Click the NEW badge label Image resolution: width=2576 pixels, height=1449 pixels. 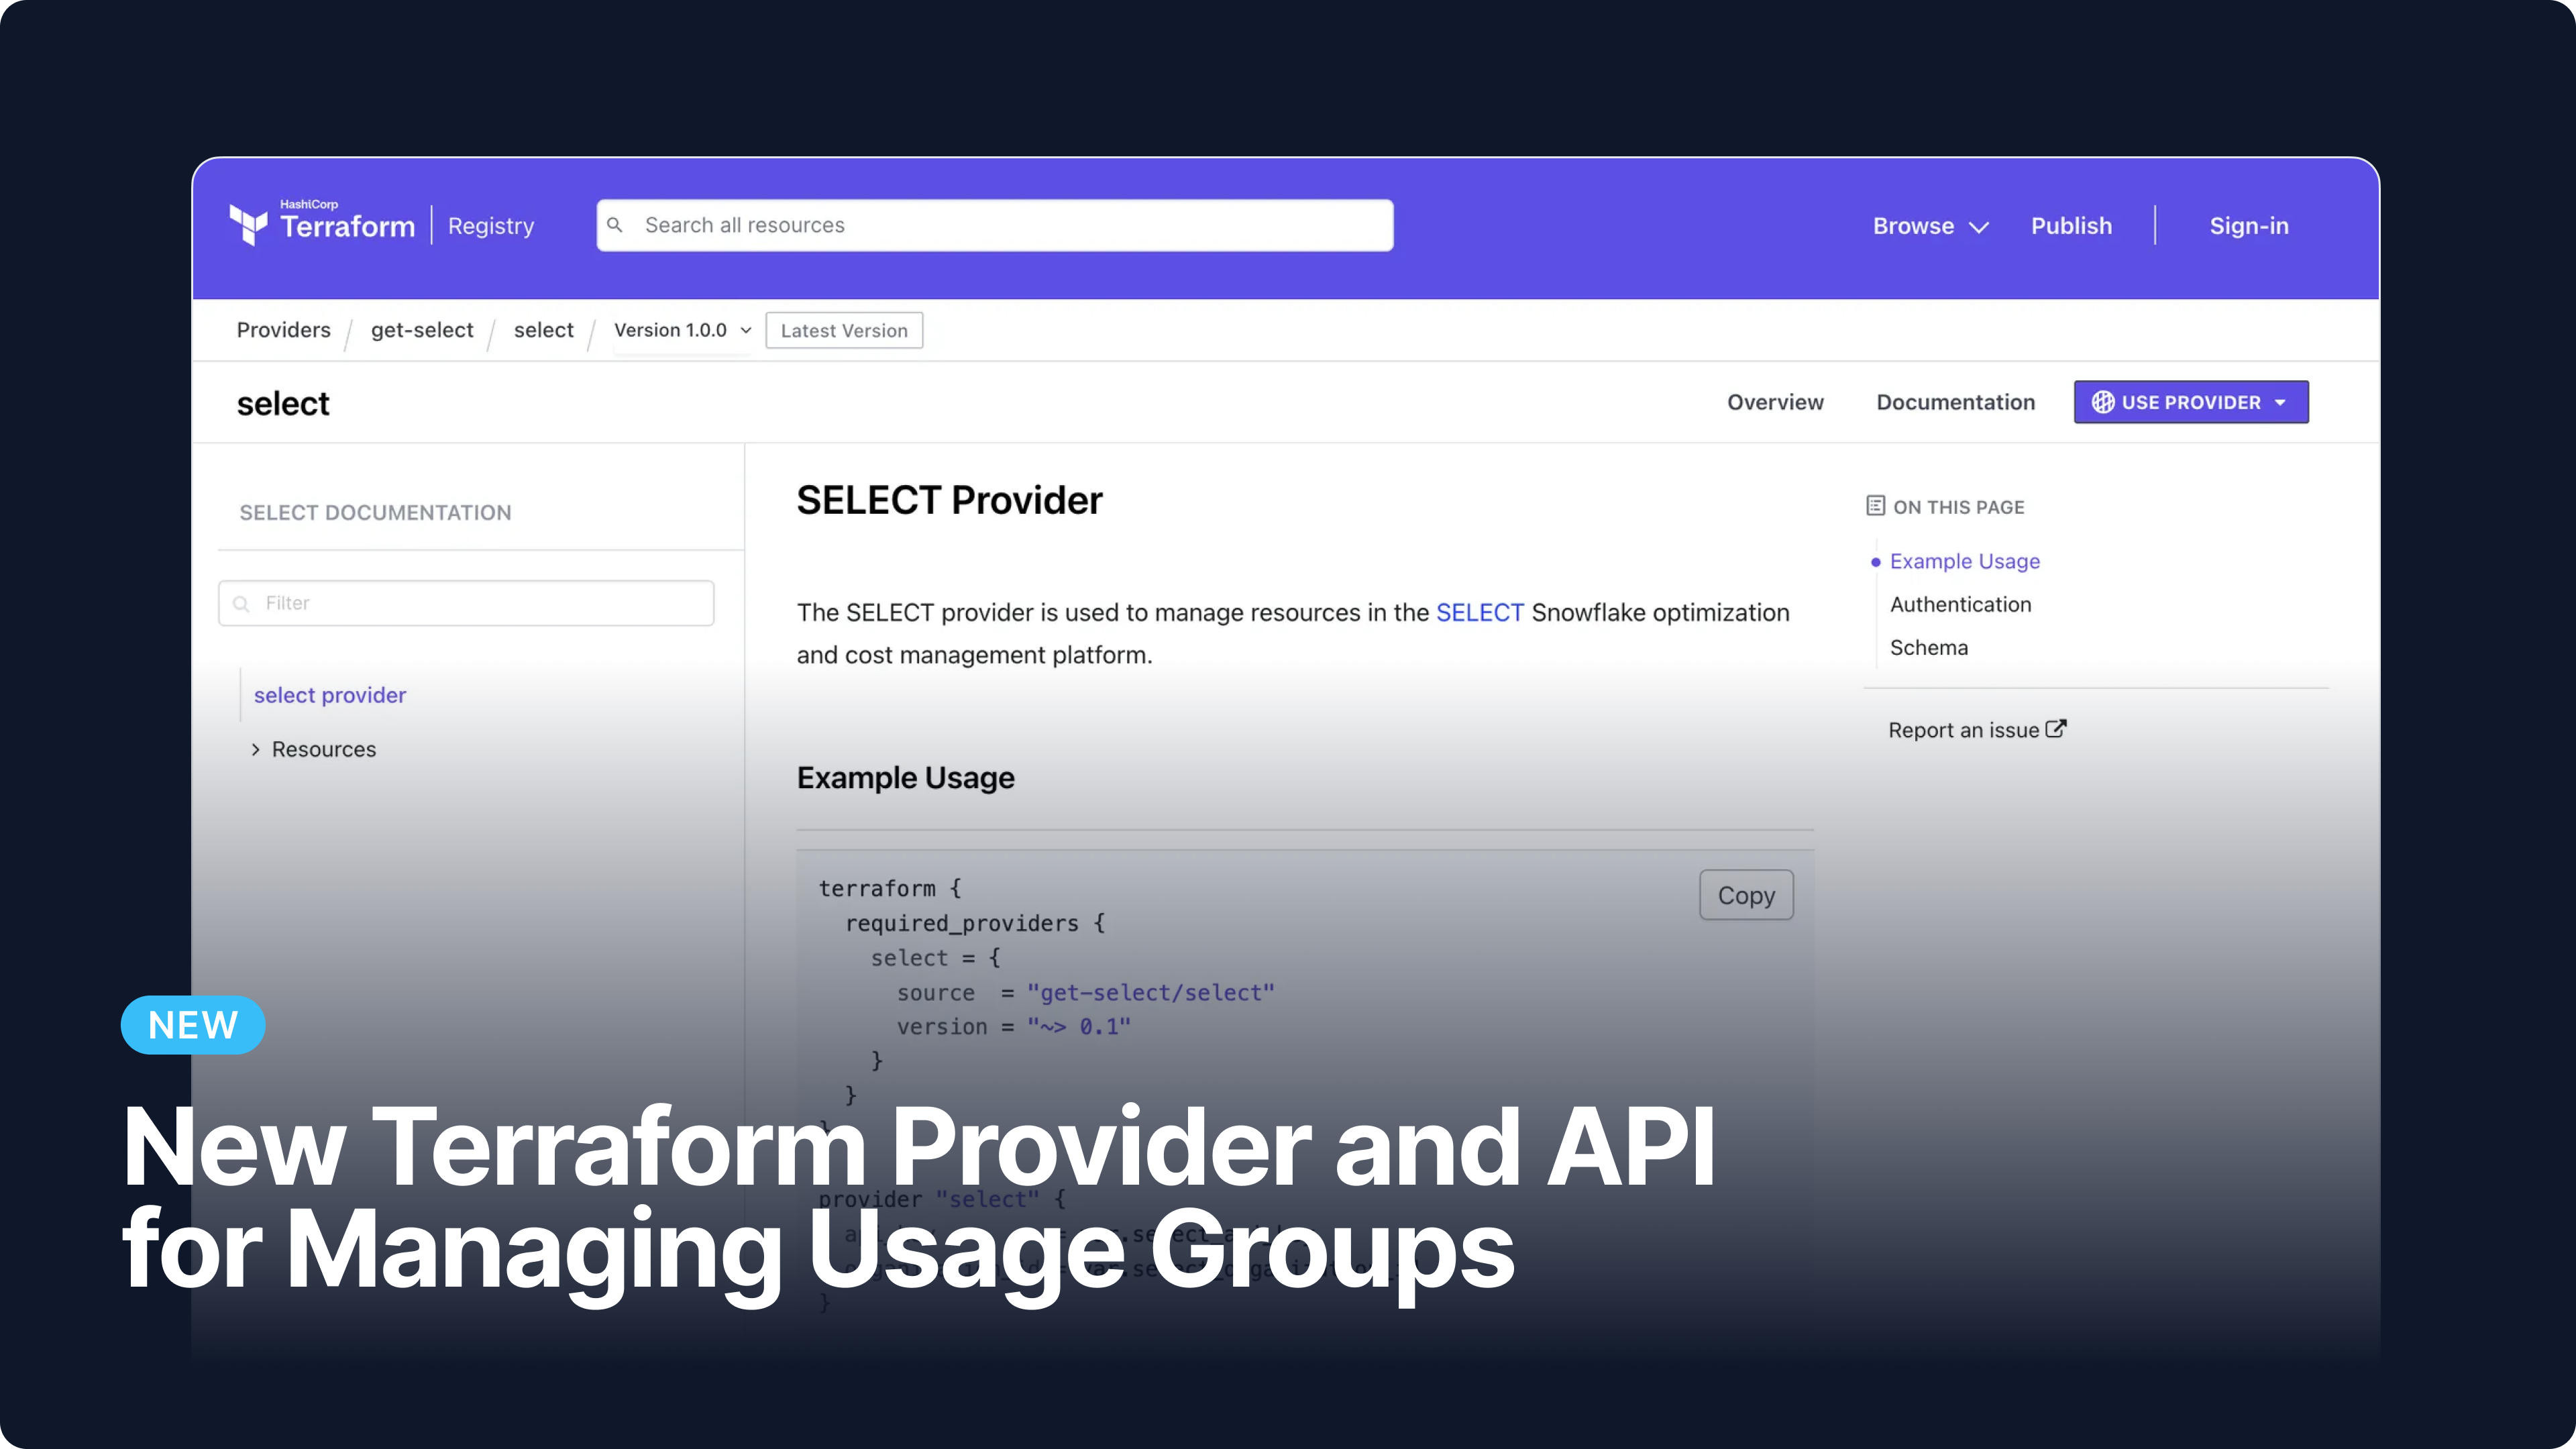point(193,1025)
